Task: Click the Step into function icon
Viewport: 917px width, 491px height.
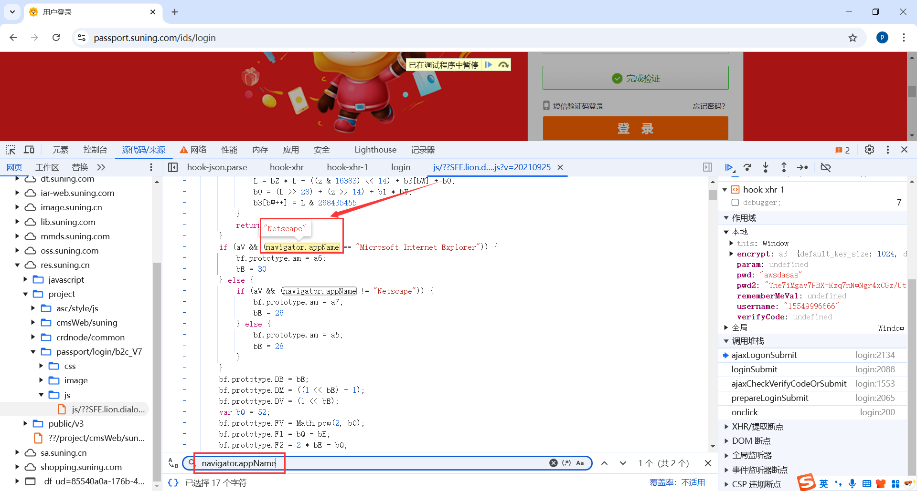Action: [766, 167]
